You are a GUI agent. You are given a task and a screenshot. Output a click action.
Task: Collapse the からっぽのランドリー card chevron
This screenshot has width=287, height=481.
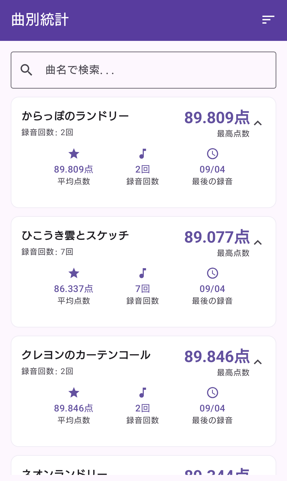click(x=258, y=123)
